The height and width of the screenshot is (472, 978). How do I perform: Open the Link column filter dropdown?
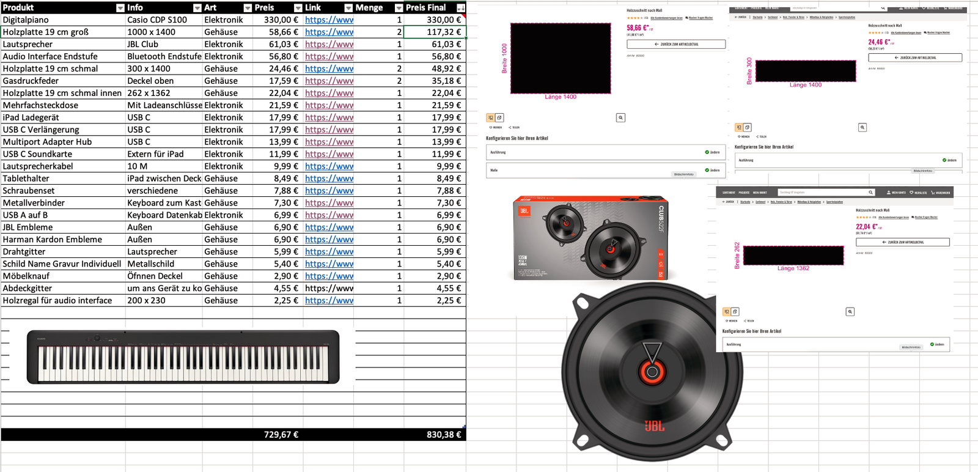coord(348,8)
